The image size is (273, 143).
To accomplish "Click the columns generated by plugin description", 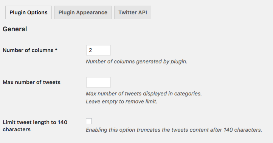I will [x=136, y=62].
